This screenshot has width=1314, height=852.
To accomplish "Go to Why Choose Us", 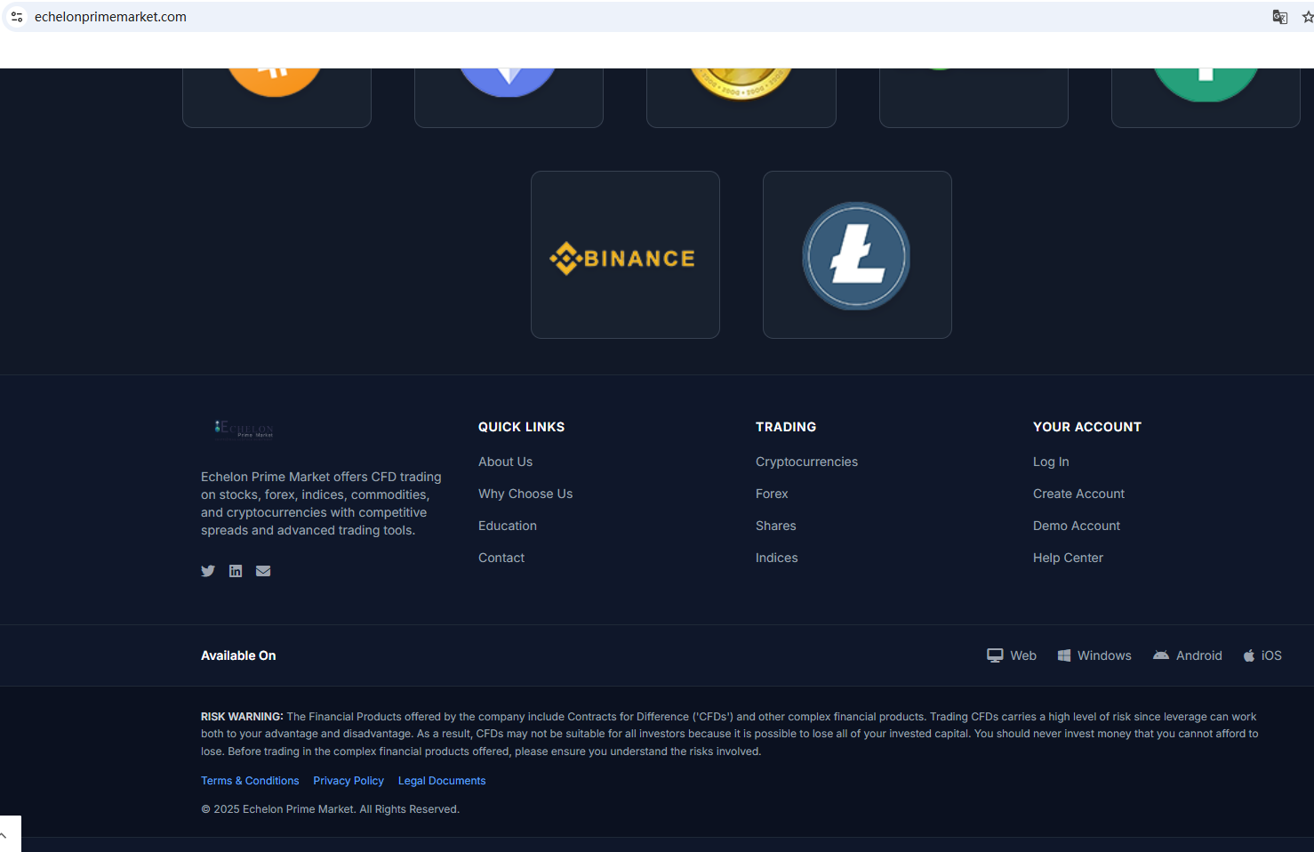I will pyautogui.click(x=525, y=494).
